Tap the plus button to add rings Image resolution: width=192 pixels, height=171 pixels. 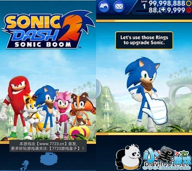pyautogui.click(x=163, y=10)
